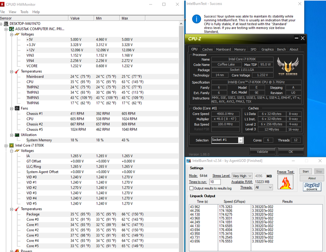326x252 pixels.
Task: Click the HWMonitor scrollbar up arrow
Action: (181, 24)
